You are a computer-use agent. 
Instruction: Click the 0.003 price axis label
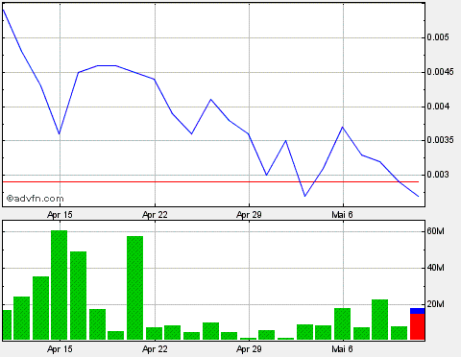click(x=438, y=175)
